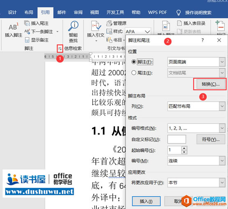This screenshot has height=209, width=228.
Task: Click the Next Footnote icon
Action: [x=27, y=32]
